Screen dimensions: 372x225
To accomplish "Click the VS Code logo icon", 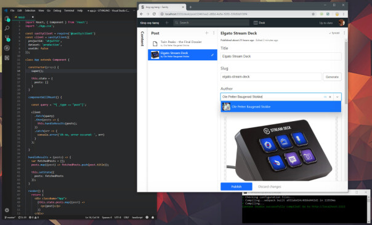I will (6, 10).
